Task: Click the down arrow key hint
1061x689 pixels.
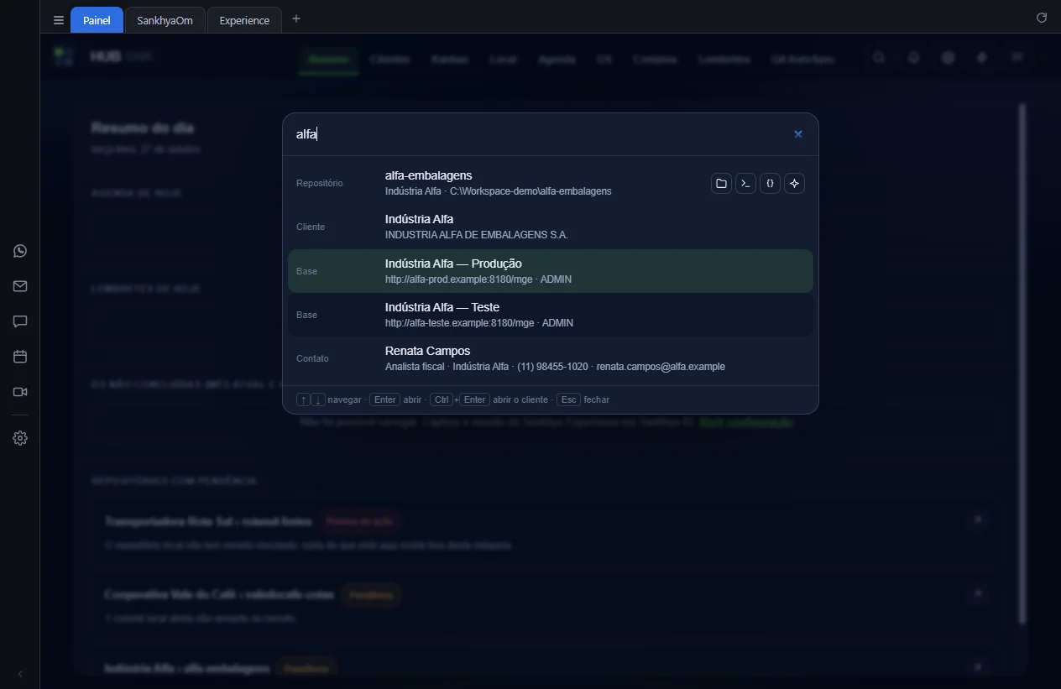Action: coord(318,399)
